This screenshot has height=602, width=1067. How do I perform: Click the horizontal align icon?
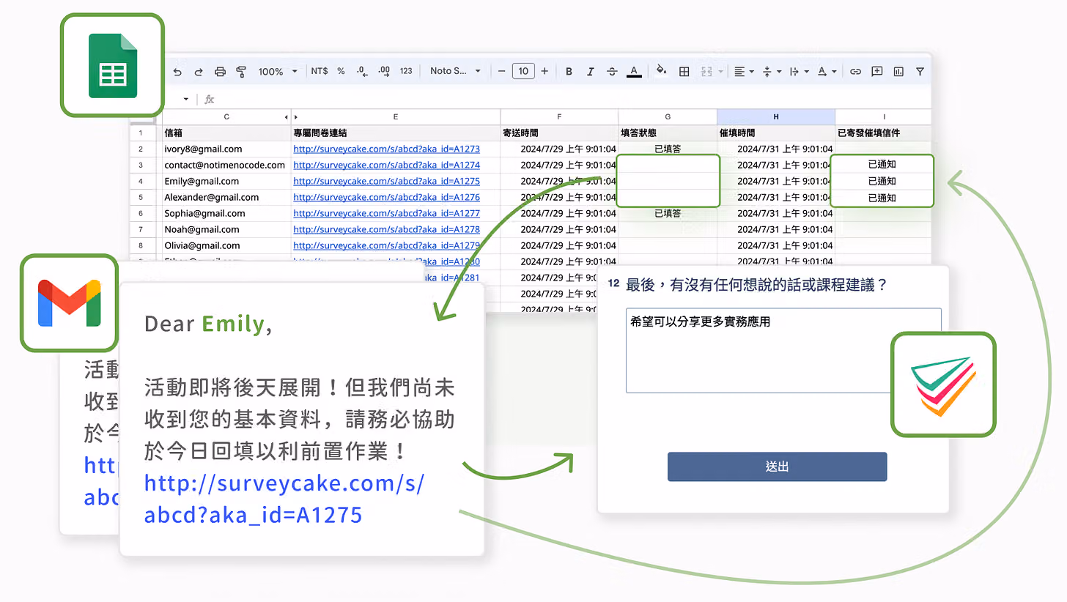point(739,72)
